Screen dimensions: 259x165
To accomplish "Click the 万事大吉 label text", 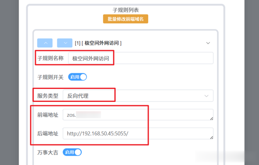I will click(48, 152).
